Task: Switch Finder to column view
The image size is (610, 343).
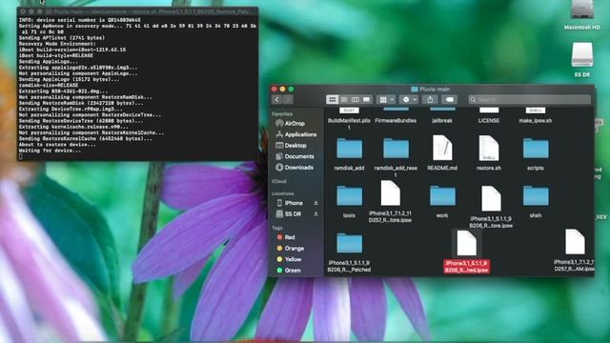Action: (x=356, y=100)
